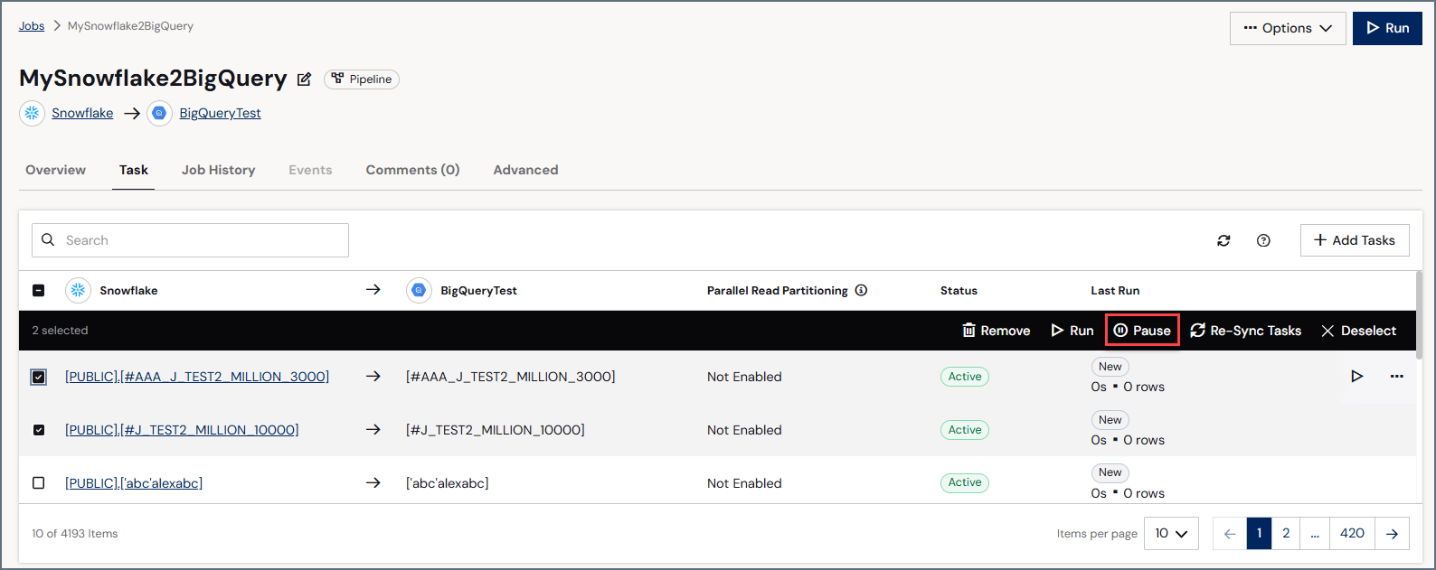The height and width of the screenshot is (570, 1436).
Task: Open the Events tab
Action: 310,170
